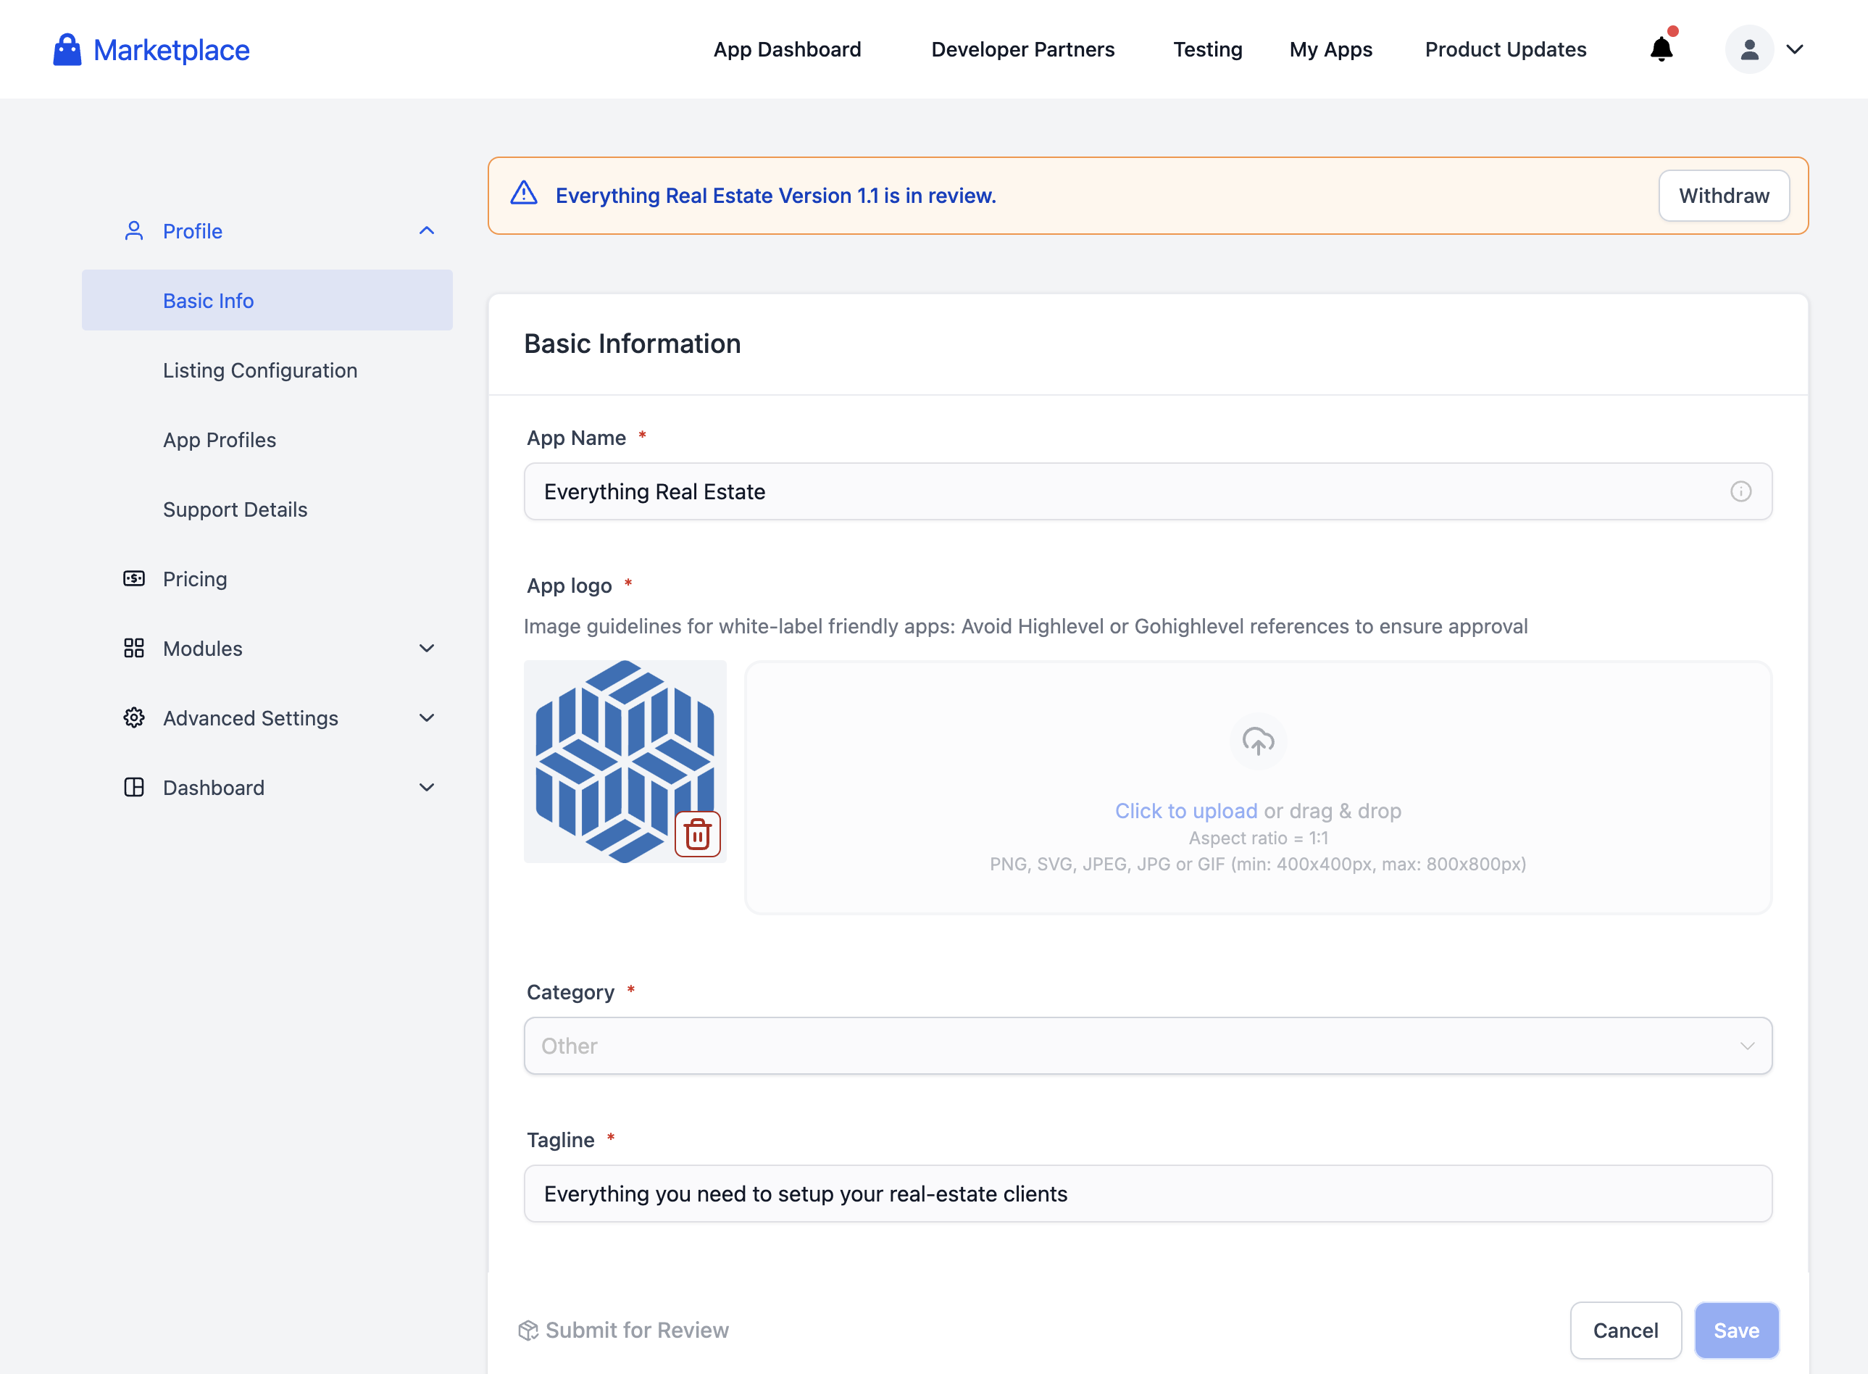Delete the app logo with trash icon

[x=697, y=834]
